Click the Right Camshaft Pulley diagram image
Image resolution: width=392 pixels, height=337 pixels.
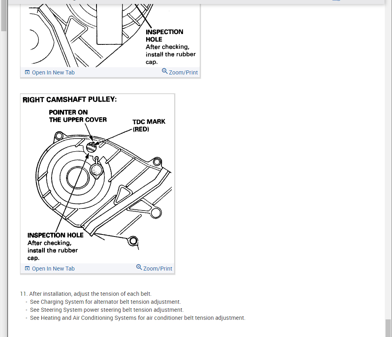98,179
